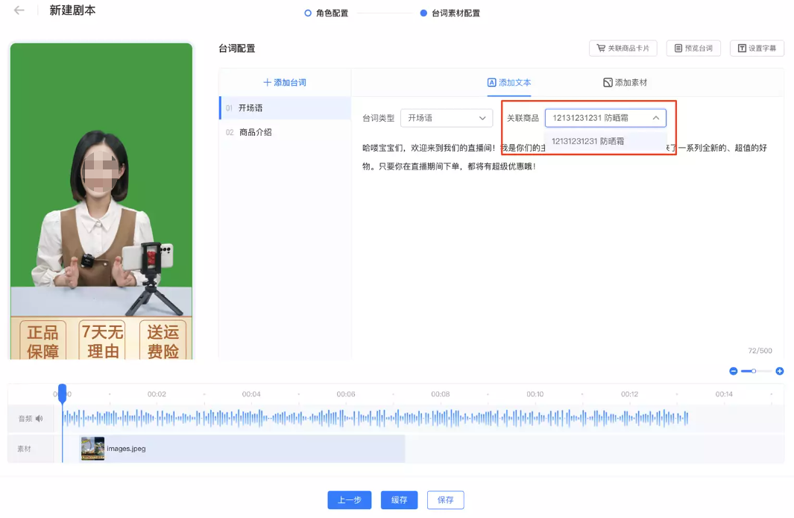The width and height of the screenshot is (794, 518).
Task: Mute audio via speaker icon on 音频 track
Action: (39, 419)
